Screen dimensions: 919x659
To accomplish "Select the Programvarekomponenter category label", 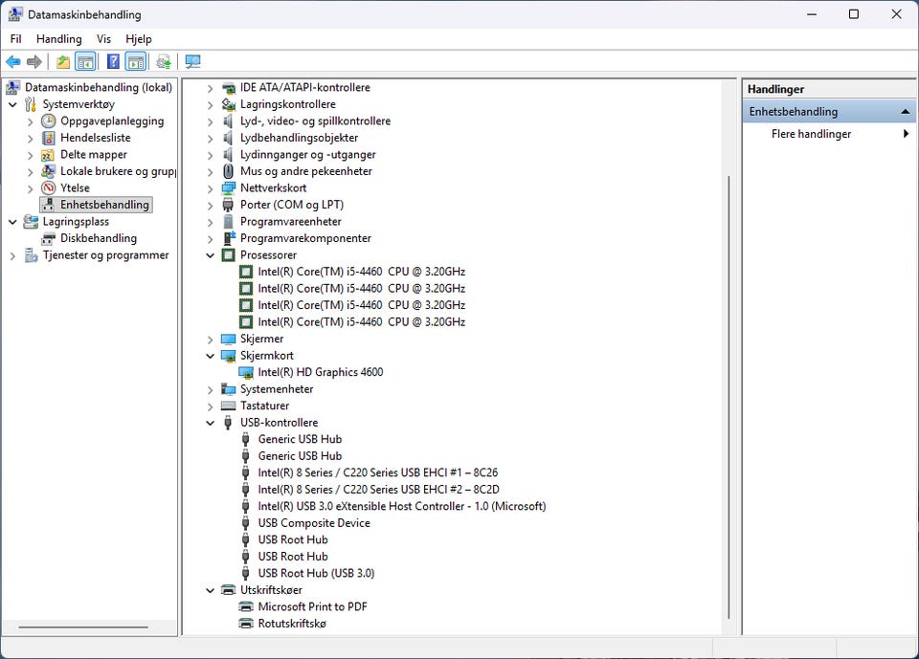I will pos(305,238).
